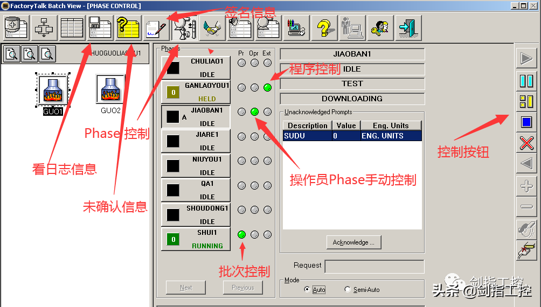Image resolution: width=541 pixels, height=307 pixels.
Task: Open the signature list pen icon
Action: pos(156,27)
